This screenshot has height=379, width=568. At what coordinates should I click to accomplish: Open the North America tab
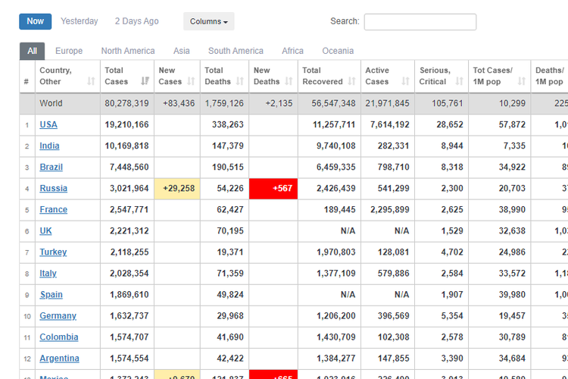click(x=128, y=51)
